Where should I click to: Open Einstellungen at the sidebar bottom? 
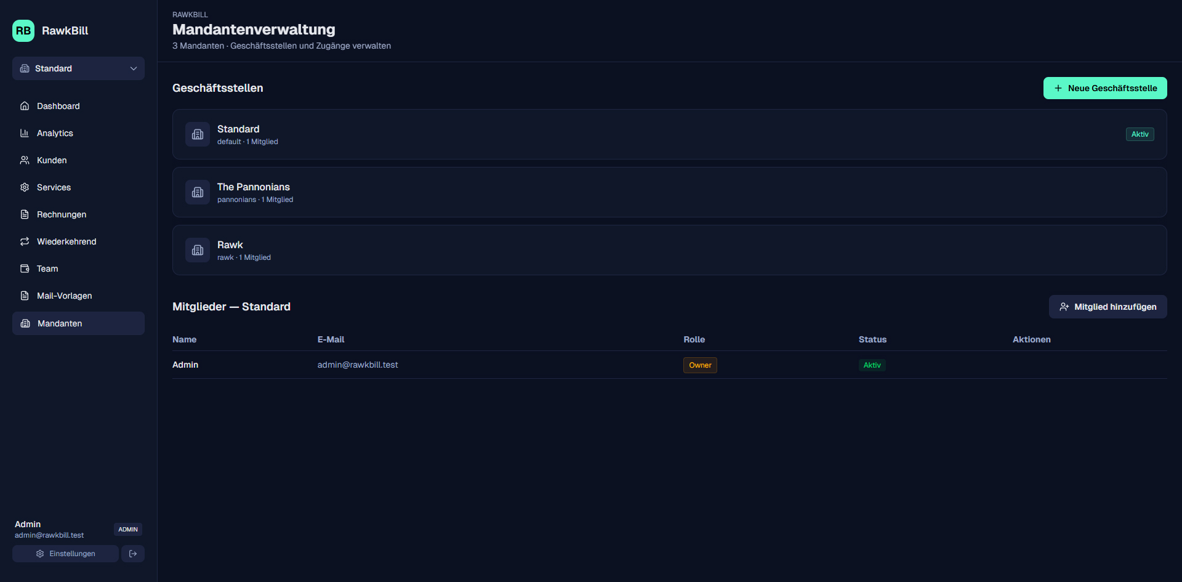(x=66, y=554)
